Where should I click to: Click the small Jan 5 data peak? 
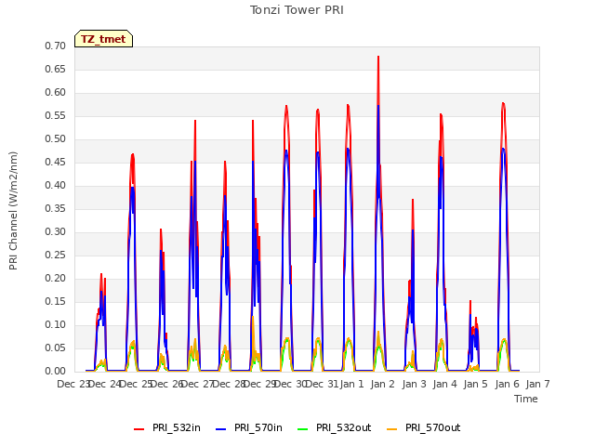point(470,301)
